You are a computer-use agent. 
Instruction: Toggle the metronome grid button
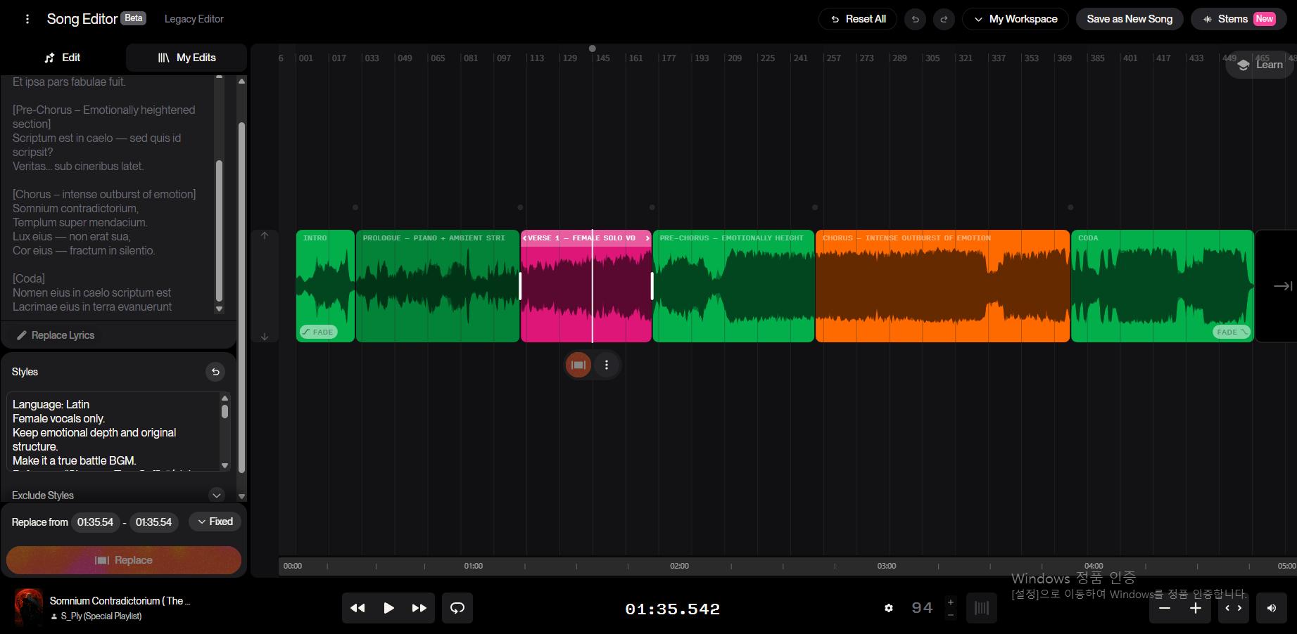[981, 608]
